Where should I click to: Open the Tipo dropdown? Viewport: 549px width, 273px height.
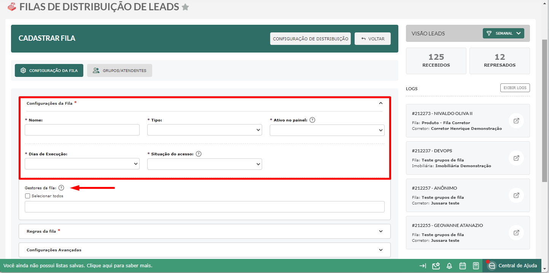(205, 130)
